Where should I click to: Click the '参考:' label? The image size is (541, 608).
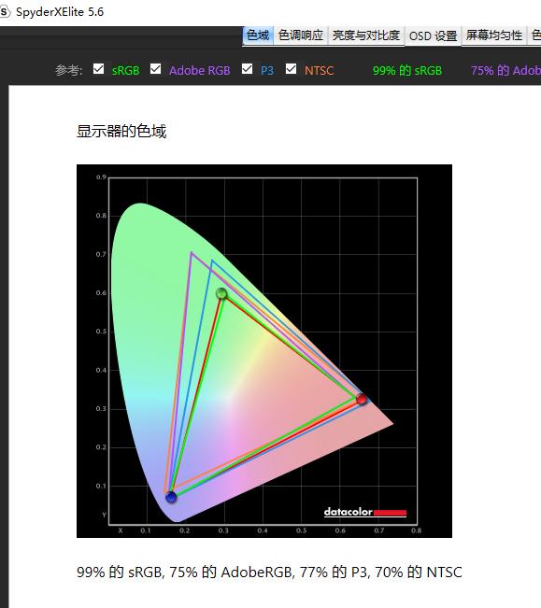(x=68, y=71)
